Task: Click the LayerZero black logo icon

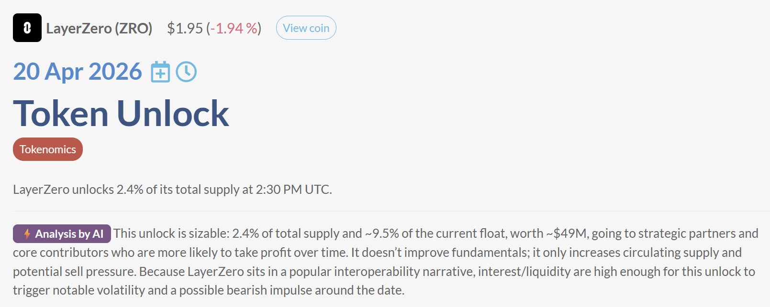Action: pos(27,28)
